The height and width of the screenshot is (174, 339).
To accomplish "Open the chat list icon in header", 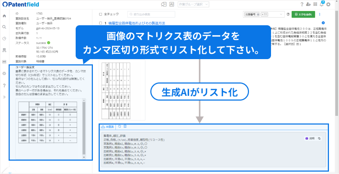I will point(164,4).
